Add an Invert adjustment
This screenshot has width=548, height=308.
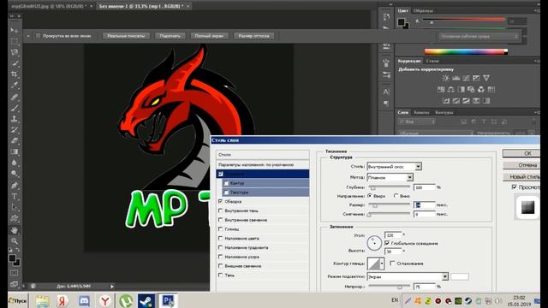(446, 101)
